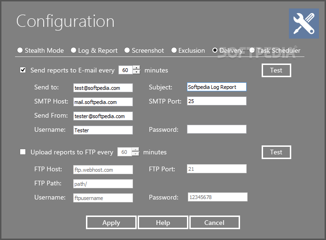
Task: Click the FTP Username field with ftpusername
Action: pos(103,198)
